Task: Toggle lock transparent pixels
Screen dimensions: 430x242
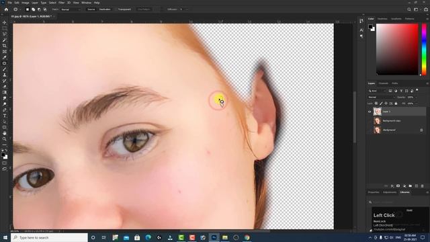Action: (376, 104)
